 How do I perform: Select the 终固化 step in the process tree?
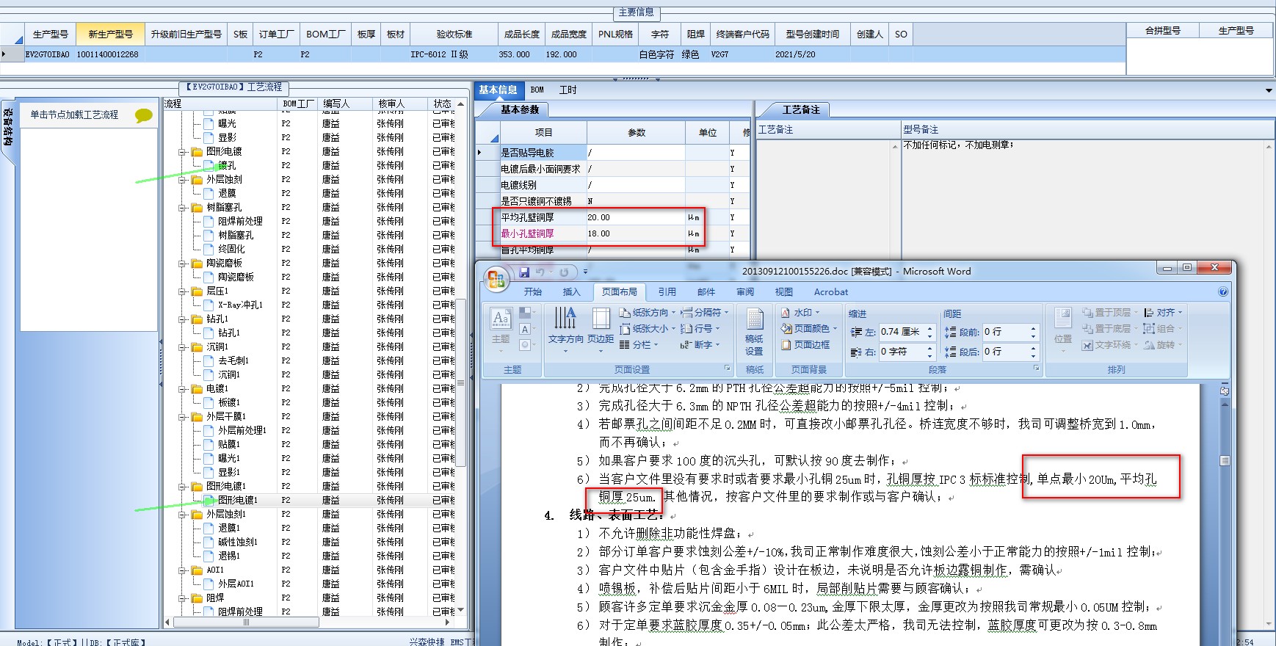(x=231, y=250)
